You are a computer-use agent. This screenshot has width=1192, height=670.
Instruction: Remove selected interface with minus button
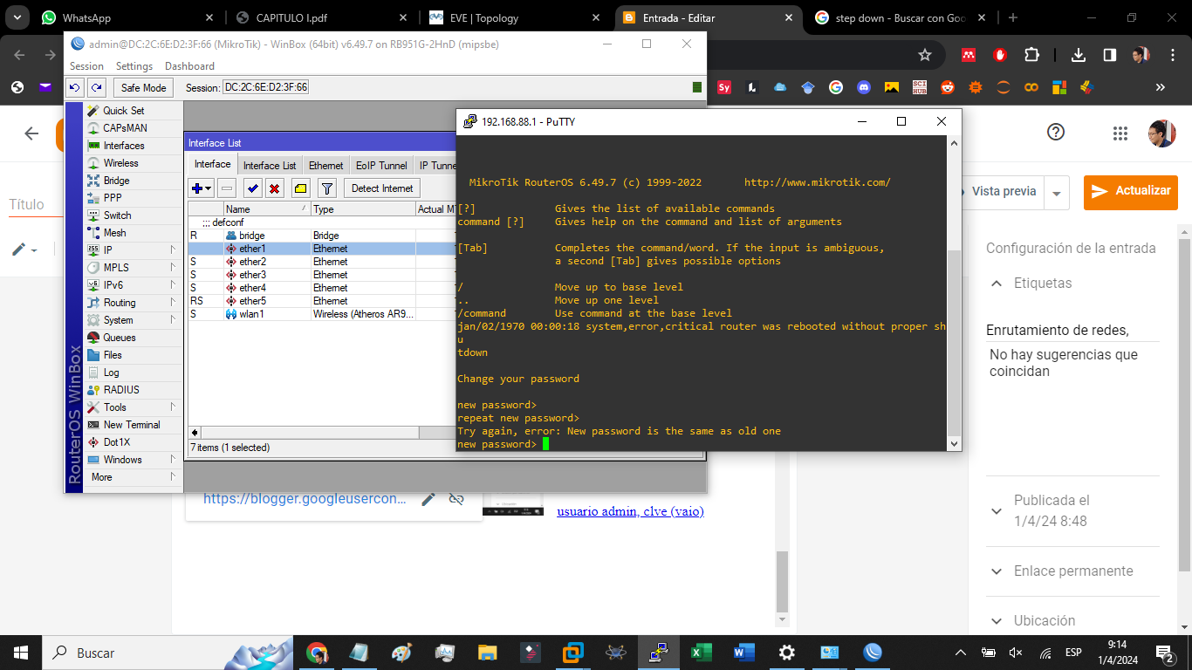click(227, 188)
